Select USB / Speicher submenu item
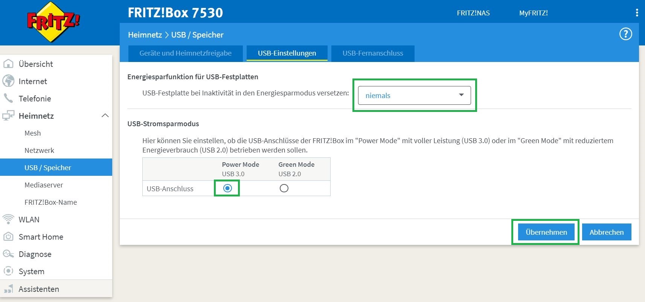Image resolution: width=645 pixels, height=302 pixels. pos(56,167)
